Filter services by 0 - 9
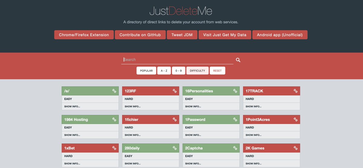 [x=179, y=71]
